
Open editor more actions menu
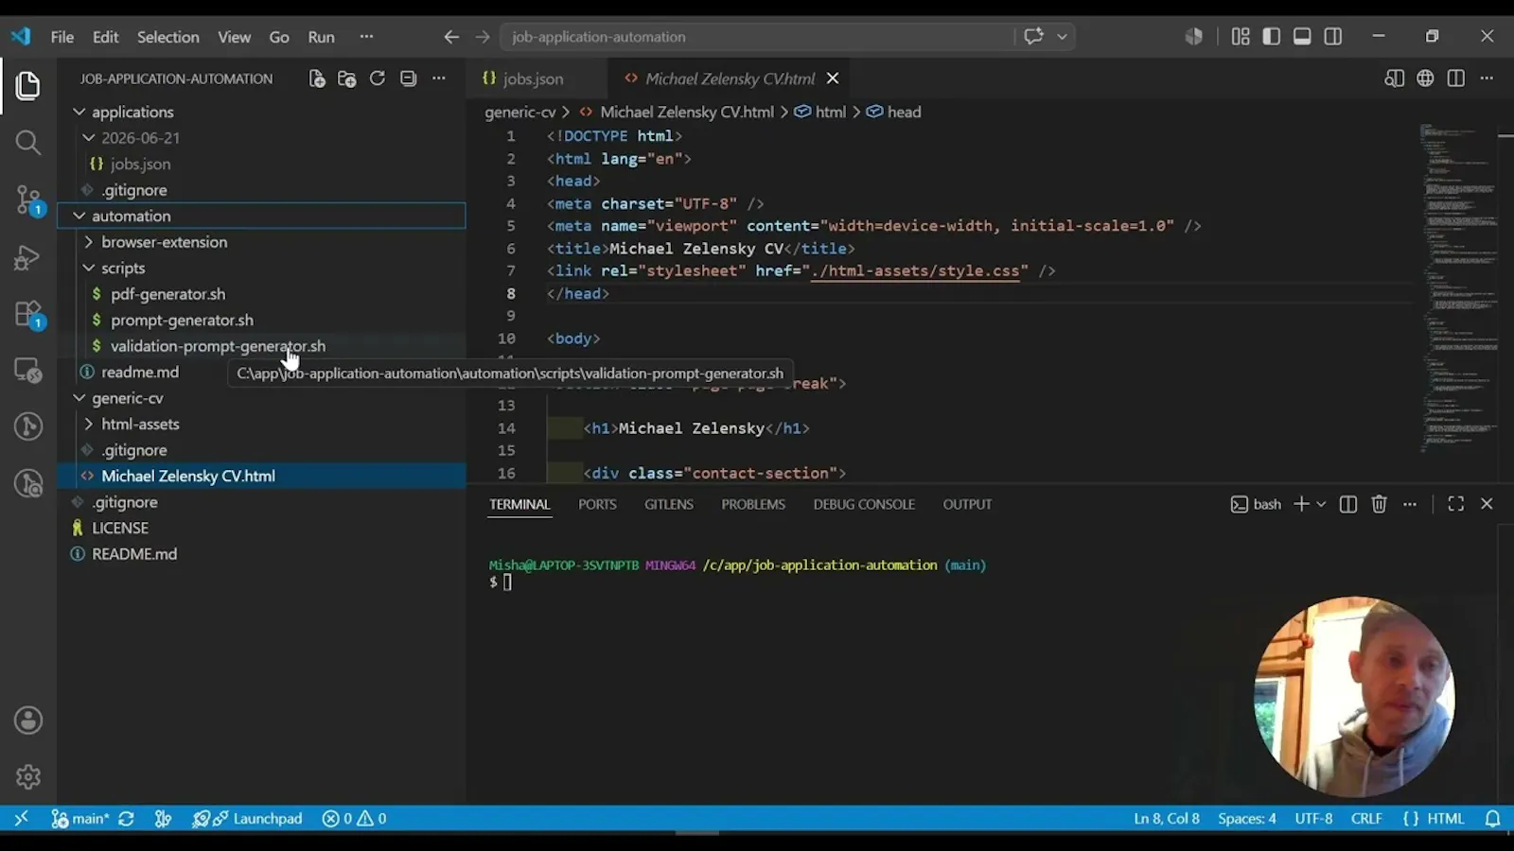1487,78
